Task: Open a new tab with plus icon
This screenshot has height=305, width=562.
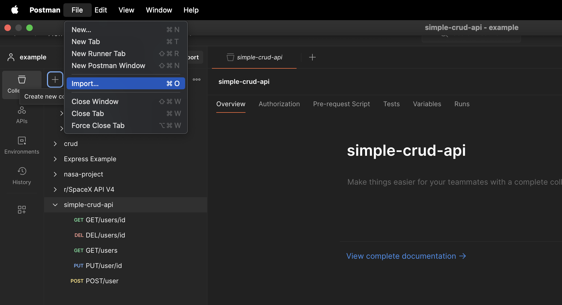Action: tap(312, 57)
